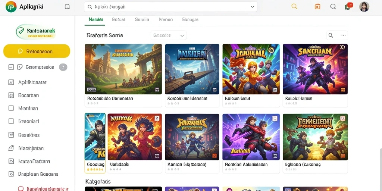Open the three-dot more options menu
The image size is (382, 191).
pos(344,35)
